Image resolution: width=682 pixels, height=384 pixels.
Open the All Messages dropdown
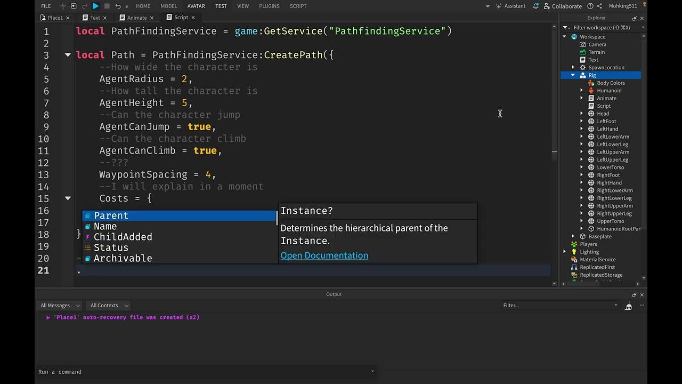(x=60, y=306)
